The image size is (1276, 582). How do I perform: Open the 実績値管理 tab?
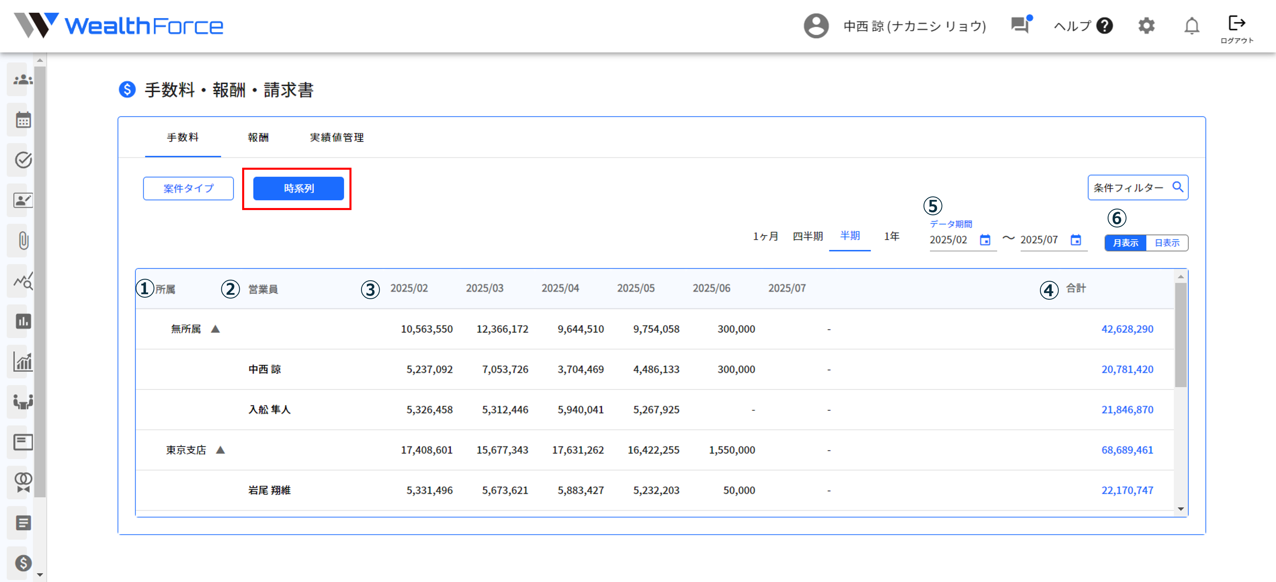[337, 138]
